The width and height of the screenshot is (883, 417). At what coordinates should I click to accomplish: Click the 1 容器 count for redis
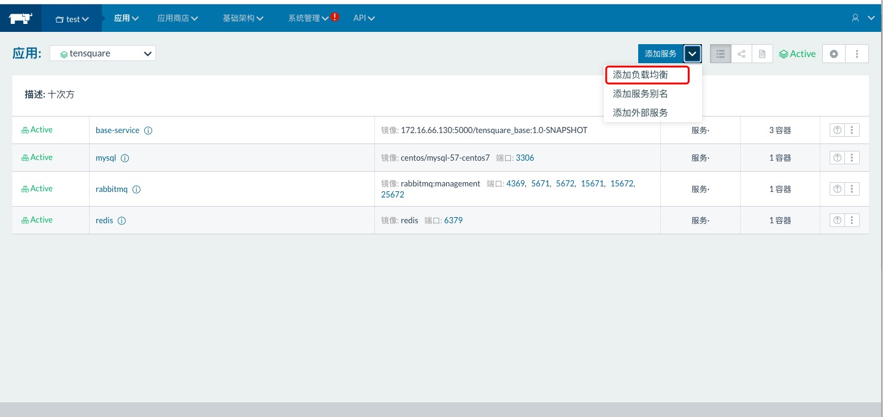tap(780, 221)
